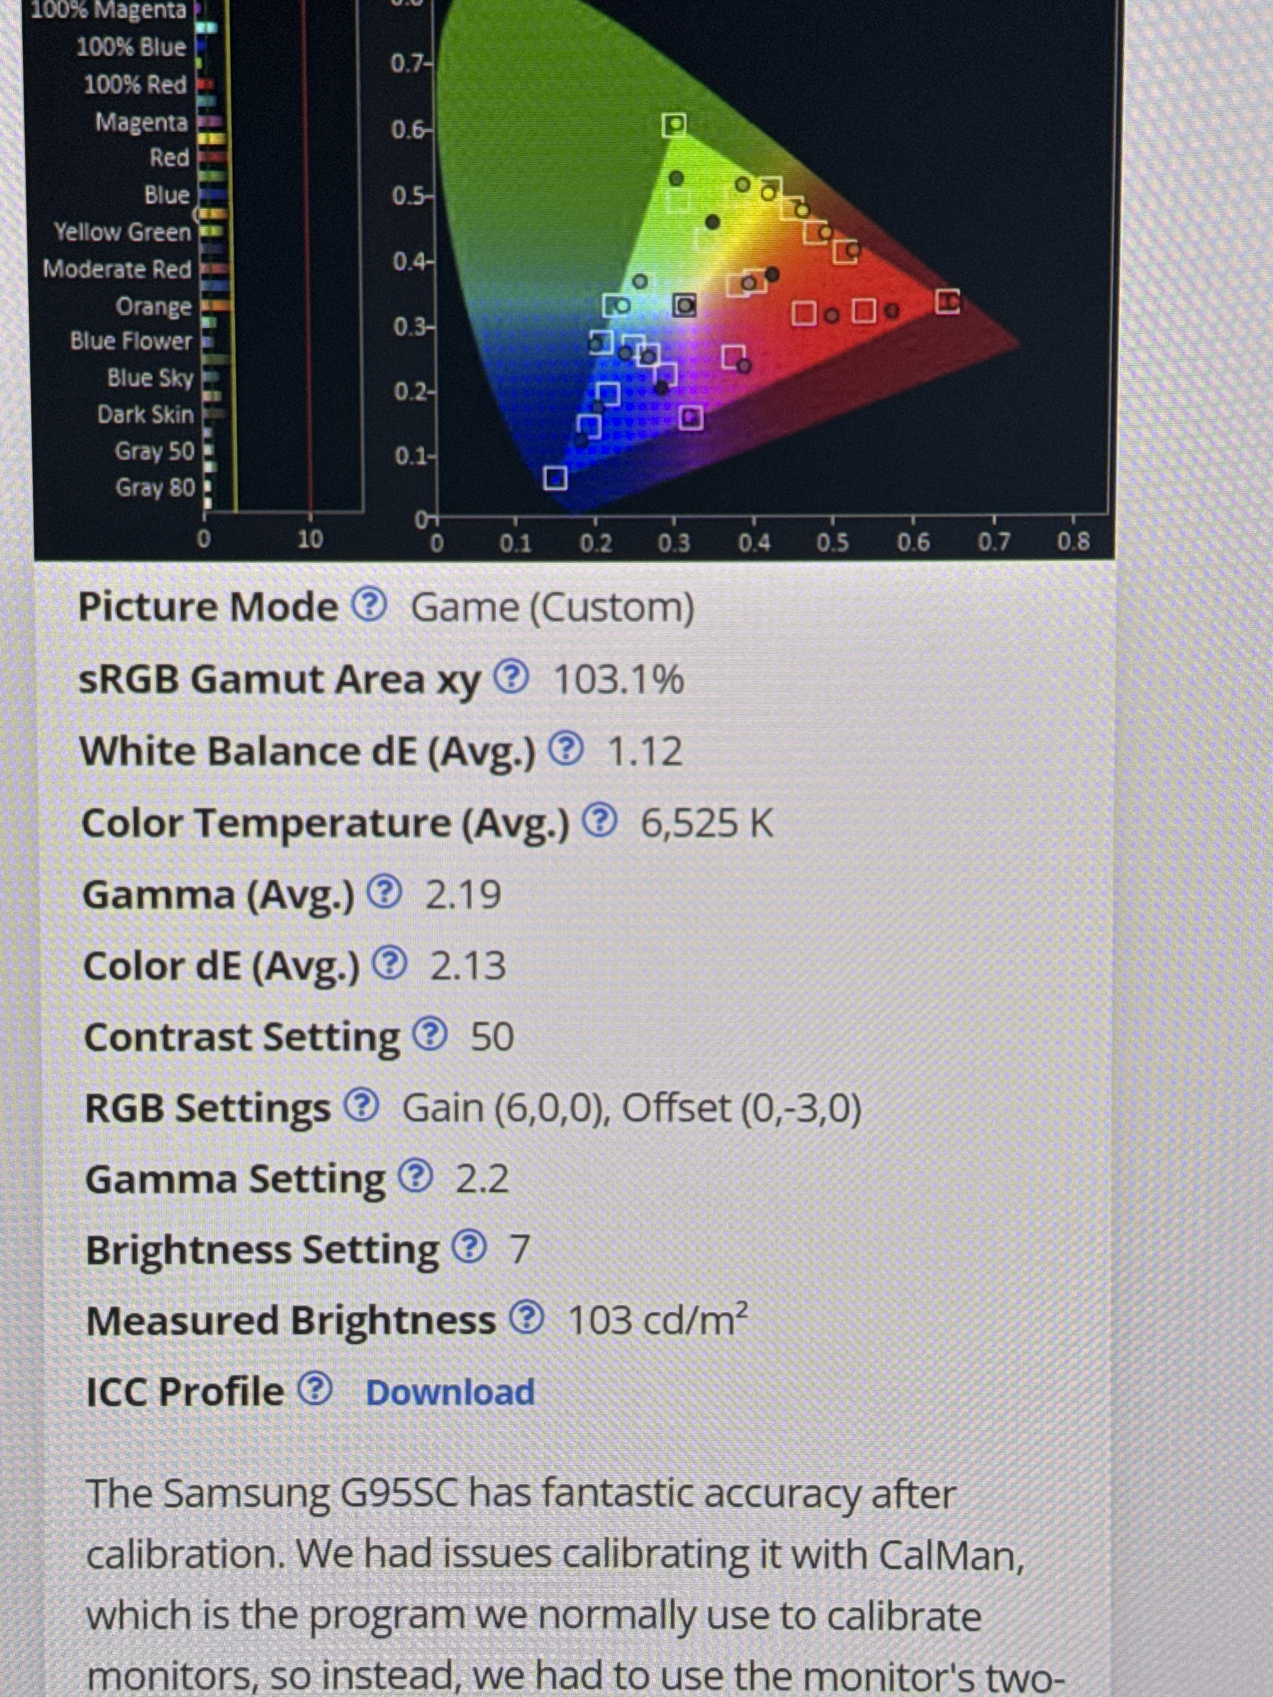Open the ICC Profile help icon
This screenshot has height=1697, width=1273.
(x=314, y=1390)
